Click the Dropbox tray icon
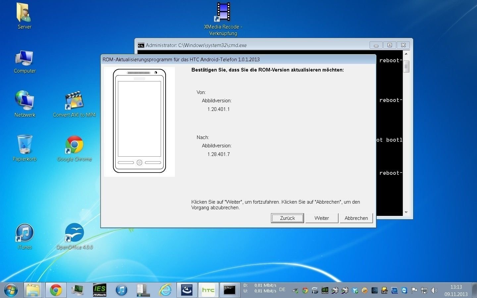Viewport: 477px width, 298px height. click(x=355, y=291)
